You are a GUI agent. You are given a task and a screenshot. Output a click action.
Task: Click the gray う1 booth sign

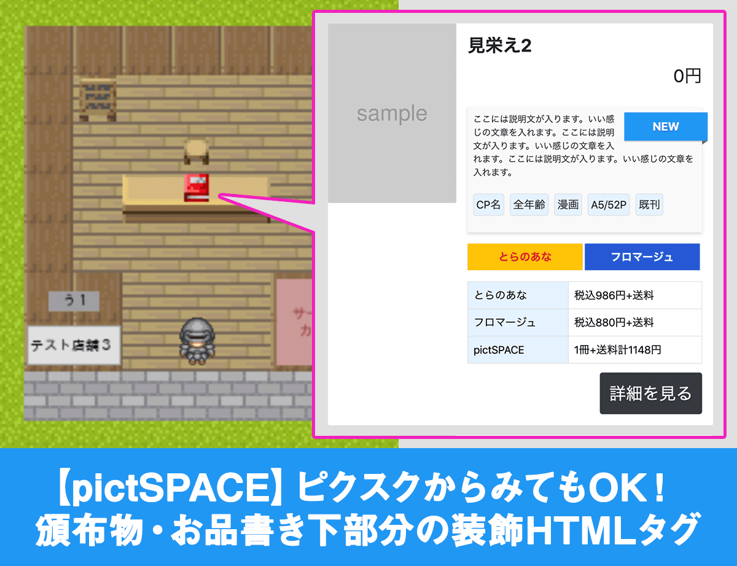pos(74,301)
